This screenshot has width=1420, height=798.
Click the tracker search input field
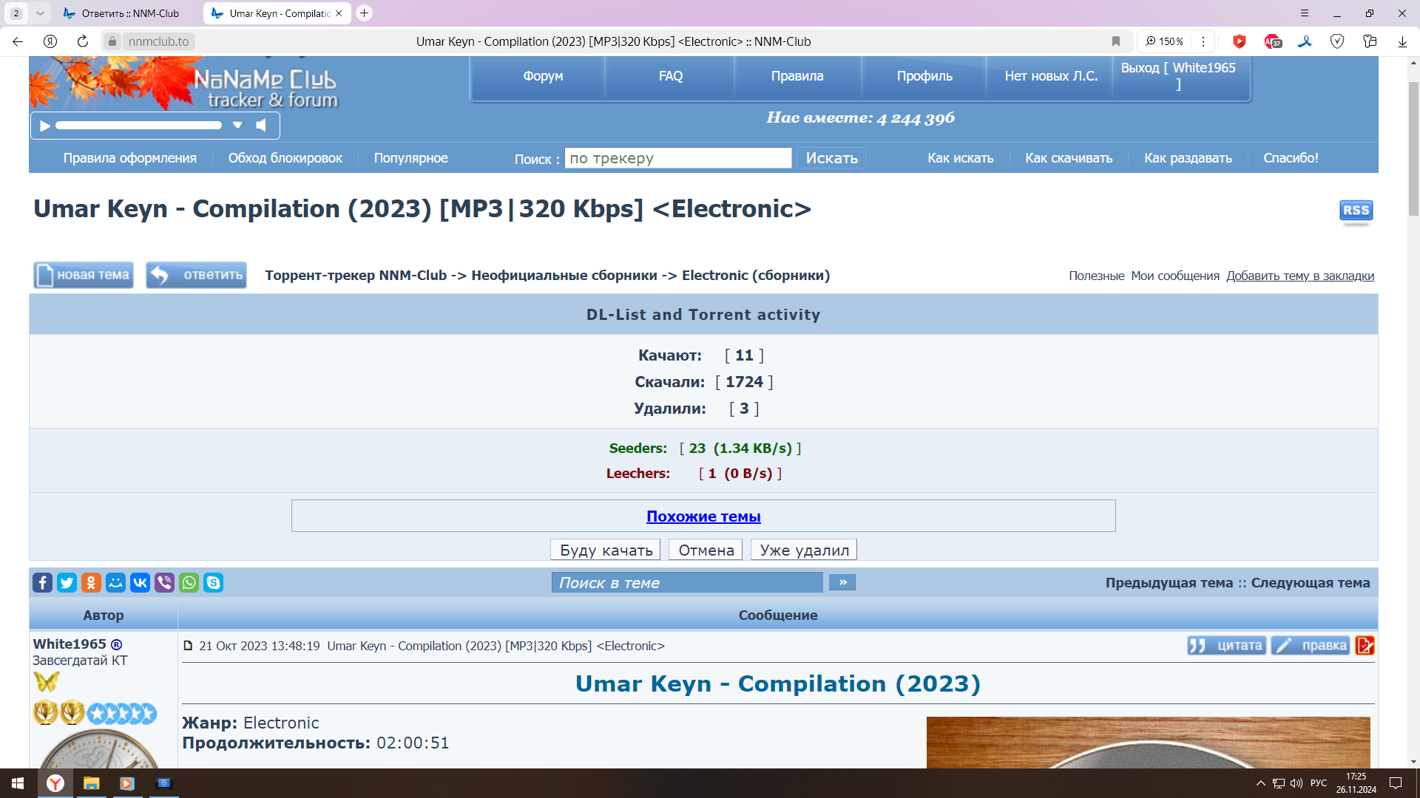[x=677, y=158]
